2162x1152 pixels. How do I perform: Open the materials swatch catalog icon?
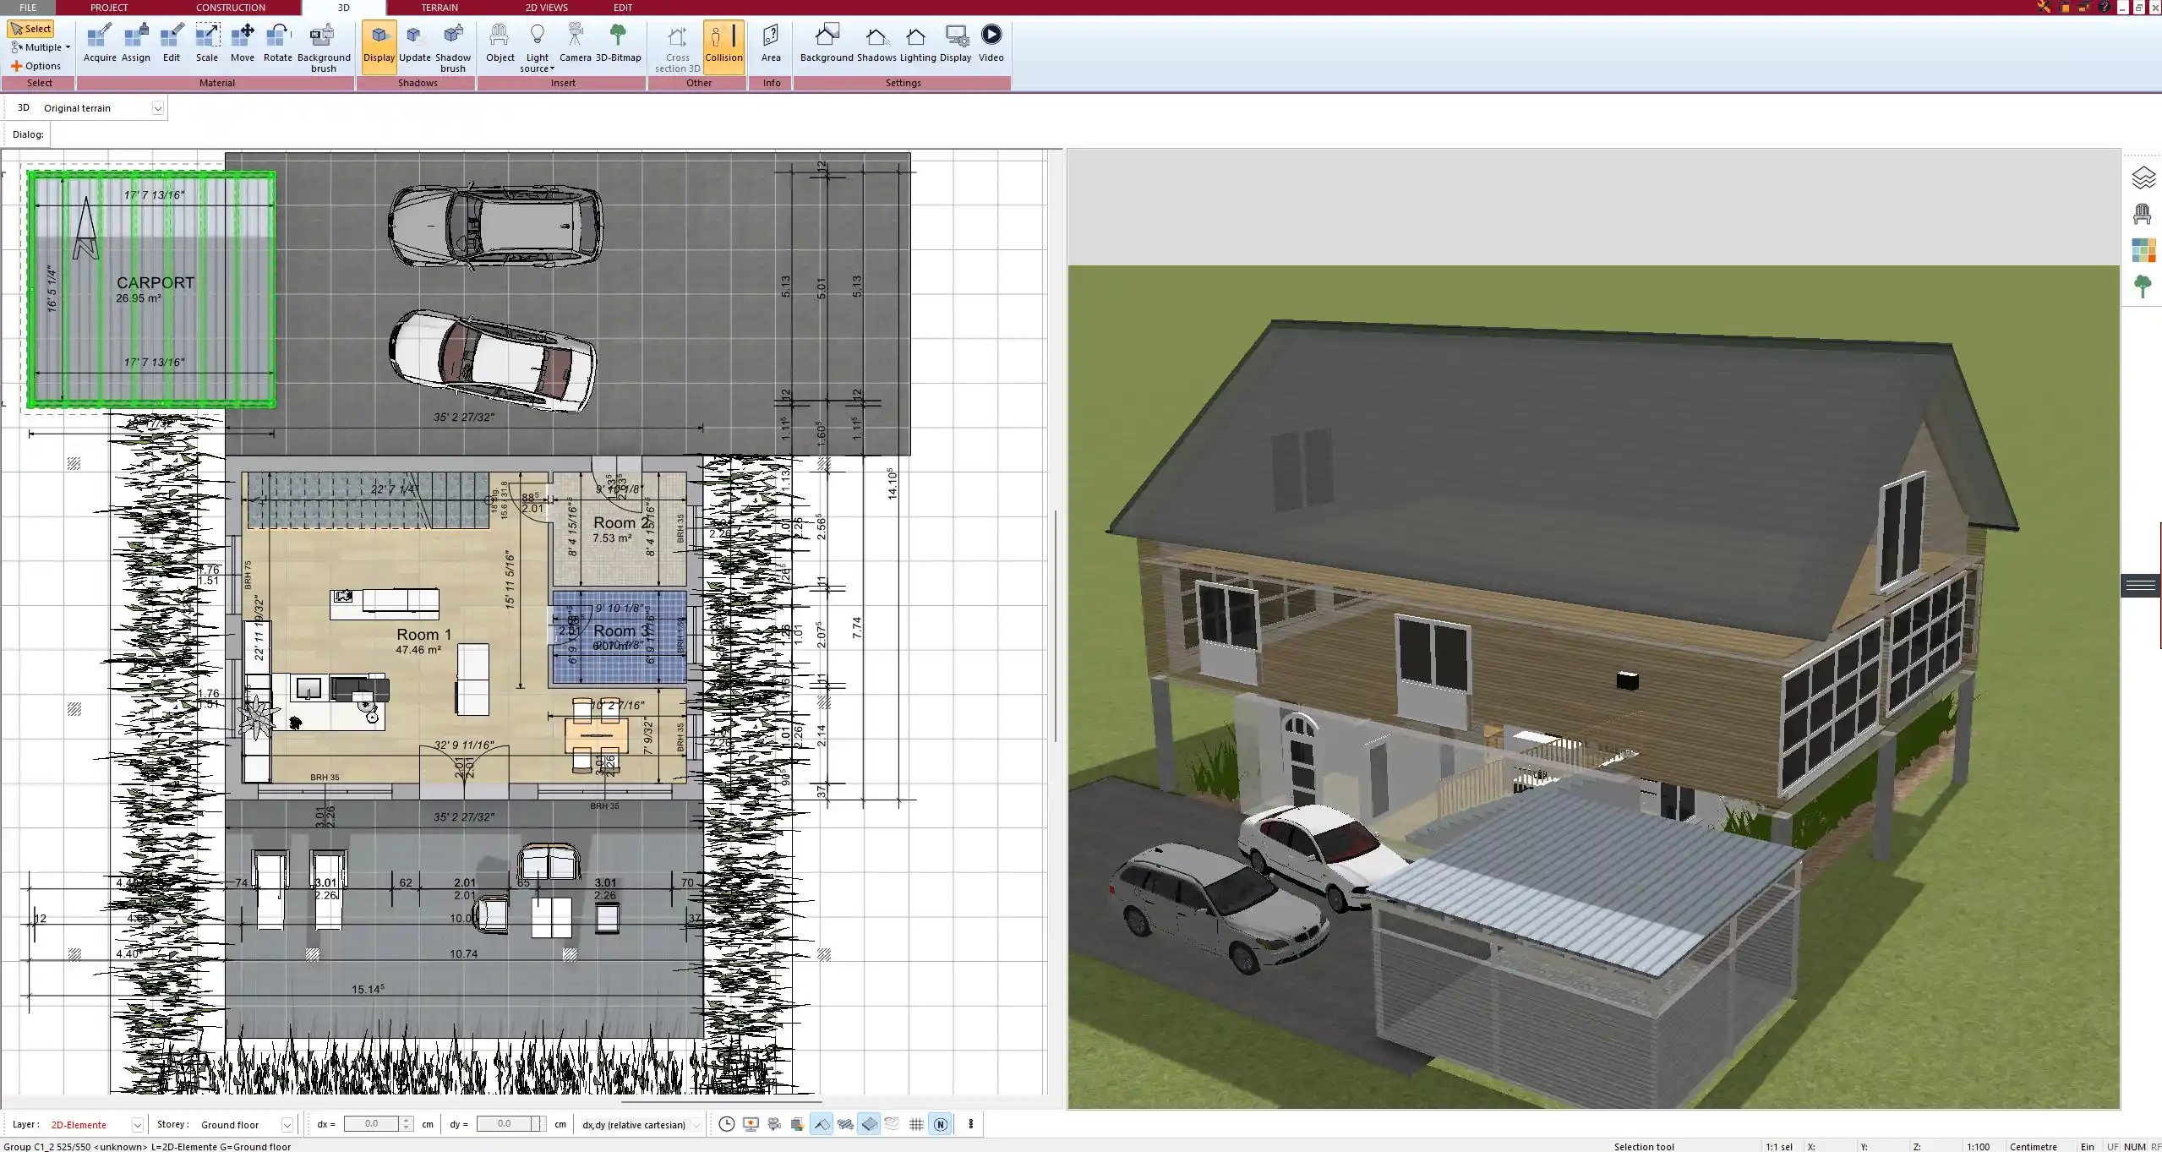coord(2143,250)
